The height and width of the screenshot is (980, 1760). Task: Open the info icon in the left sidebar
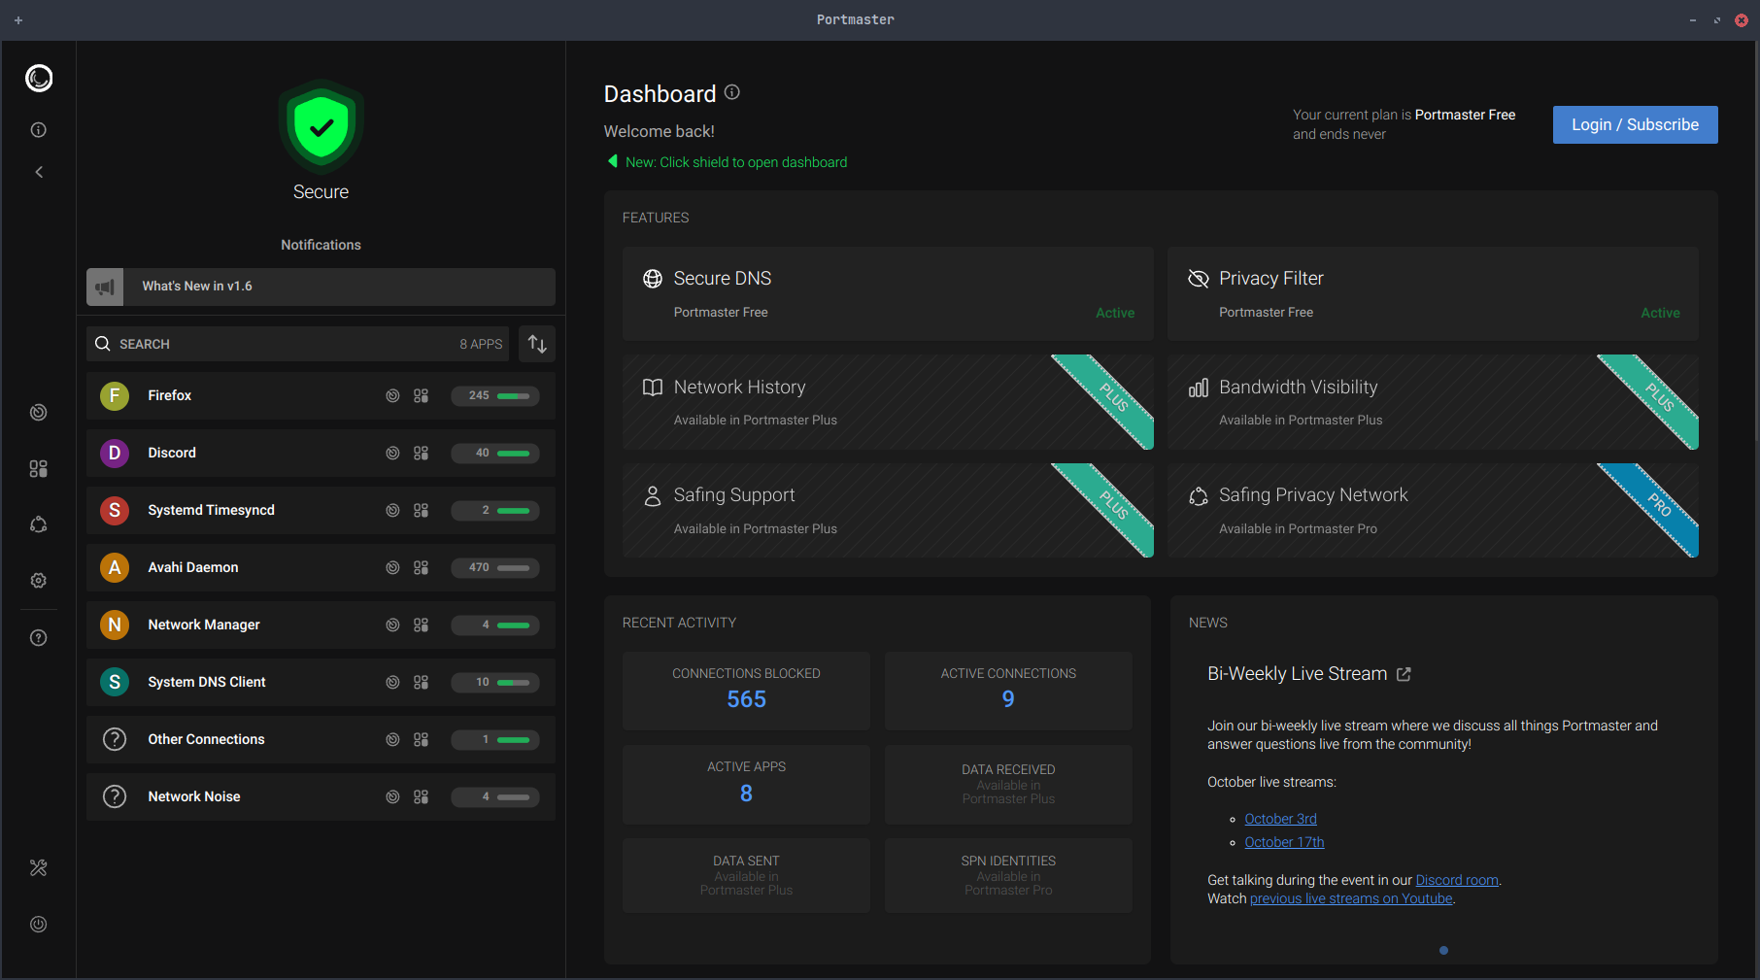(x=39, y=130)
